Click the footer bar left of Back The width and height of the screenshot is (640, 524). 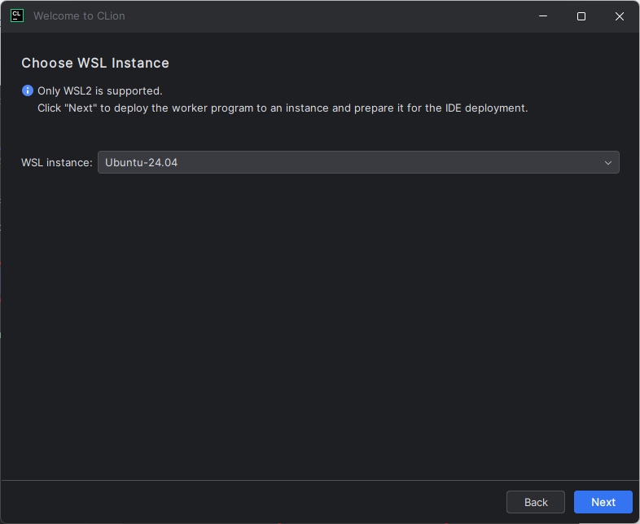coord(253,502)
